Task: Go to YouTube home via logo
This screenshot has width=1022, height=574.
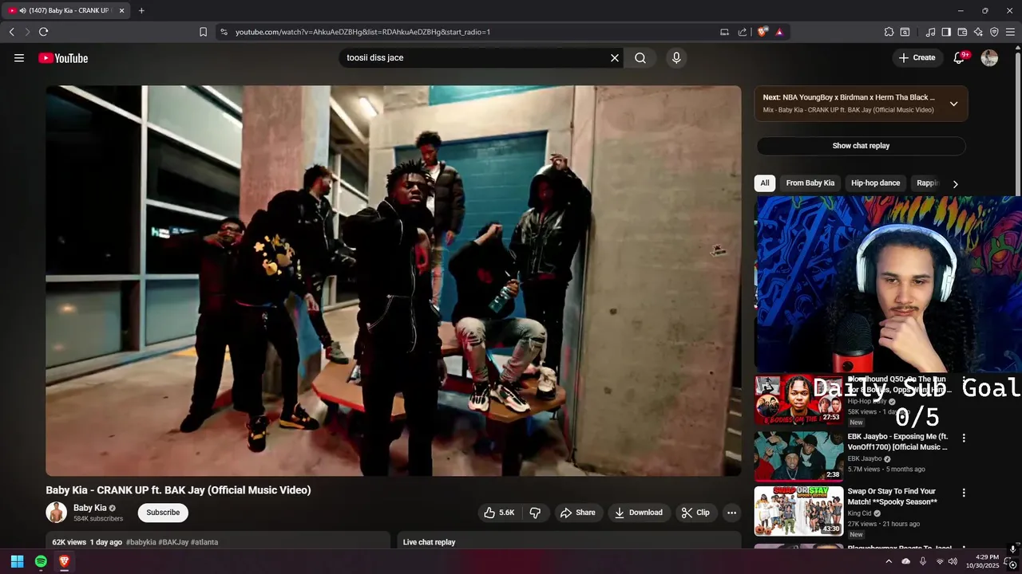Action: pyautogui.click(x=63, y=57)
